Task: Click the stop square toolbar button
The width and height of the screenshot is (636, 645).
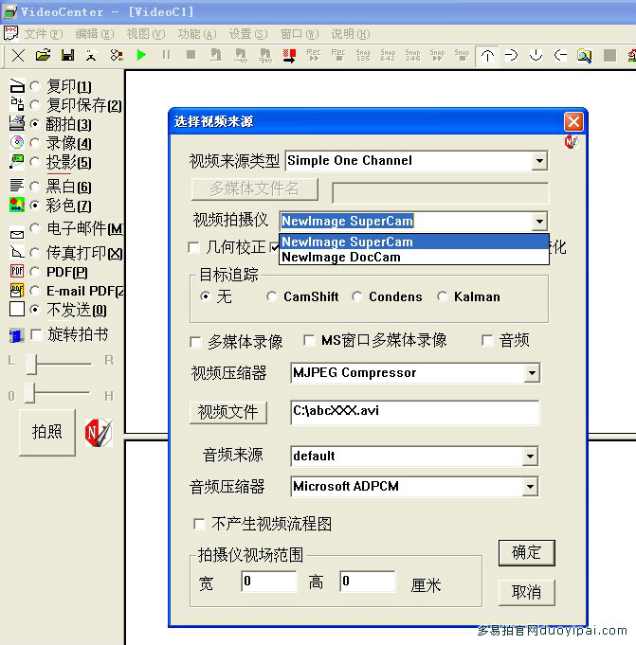Action: coord(191,55)
